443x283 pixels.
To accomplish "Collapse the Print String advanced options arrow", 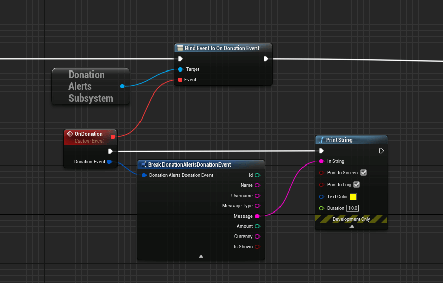I will [x=352, y=226].
